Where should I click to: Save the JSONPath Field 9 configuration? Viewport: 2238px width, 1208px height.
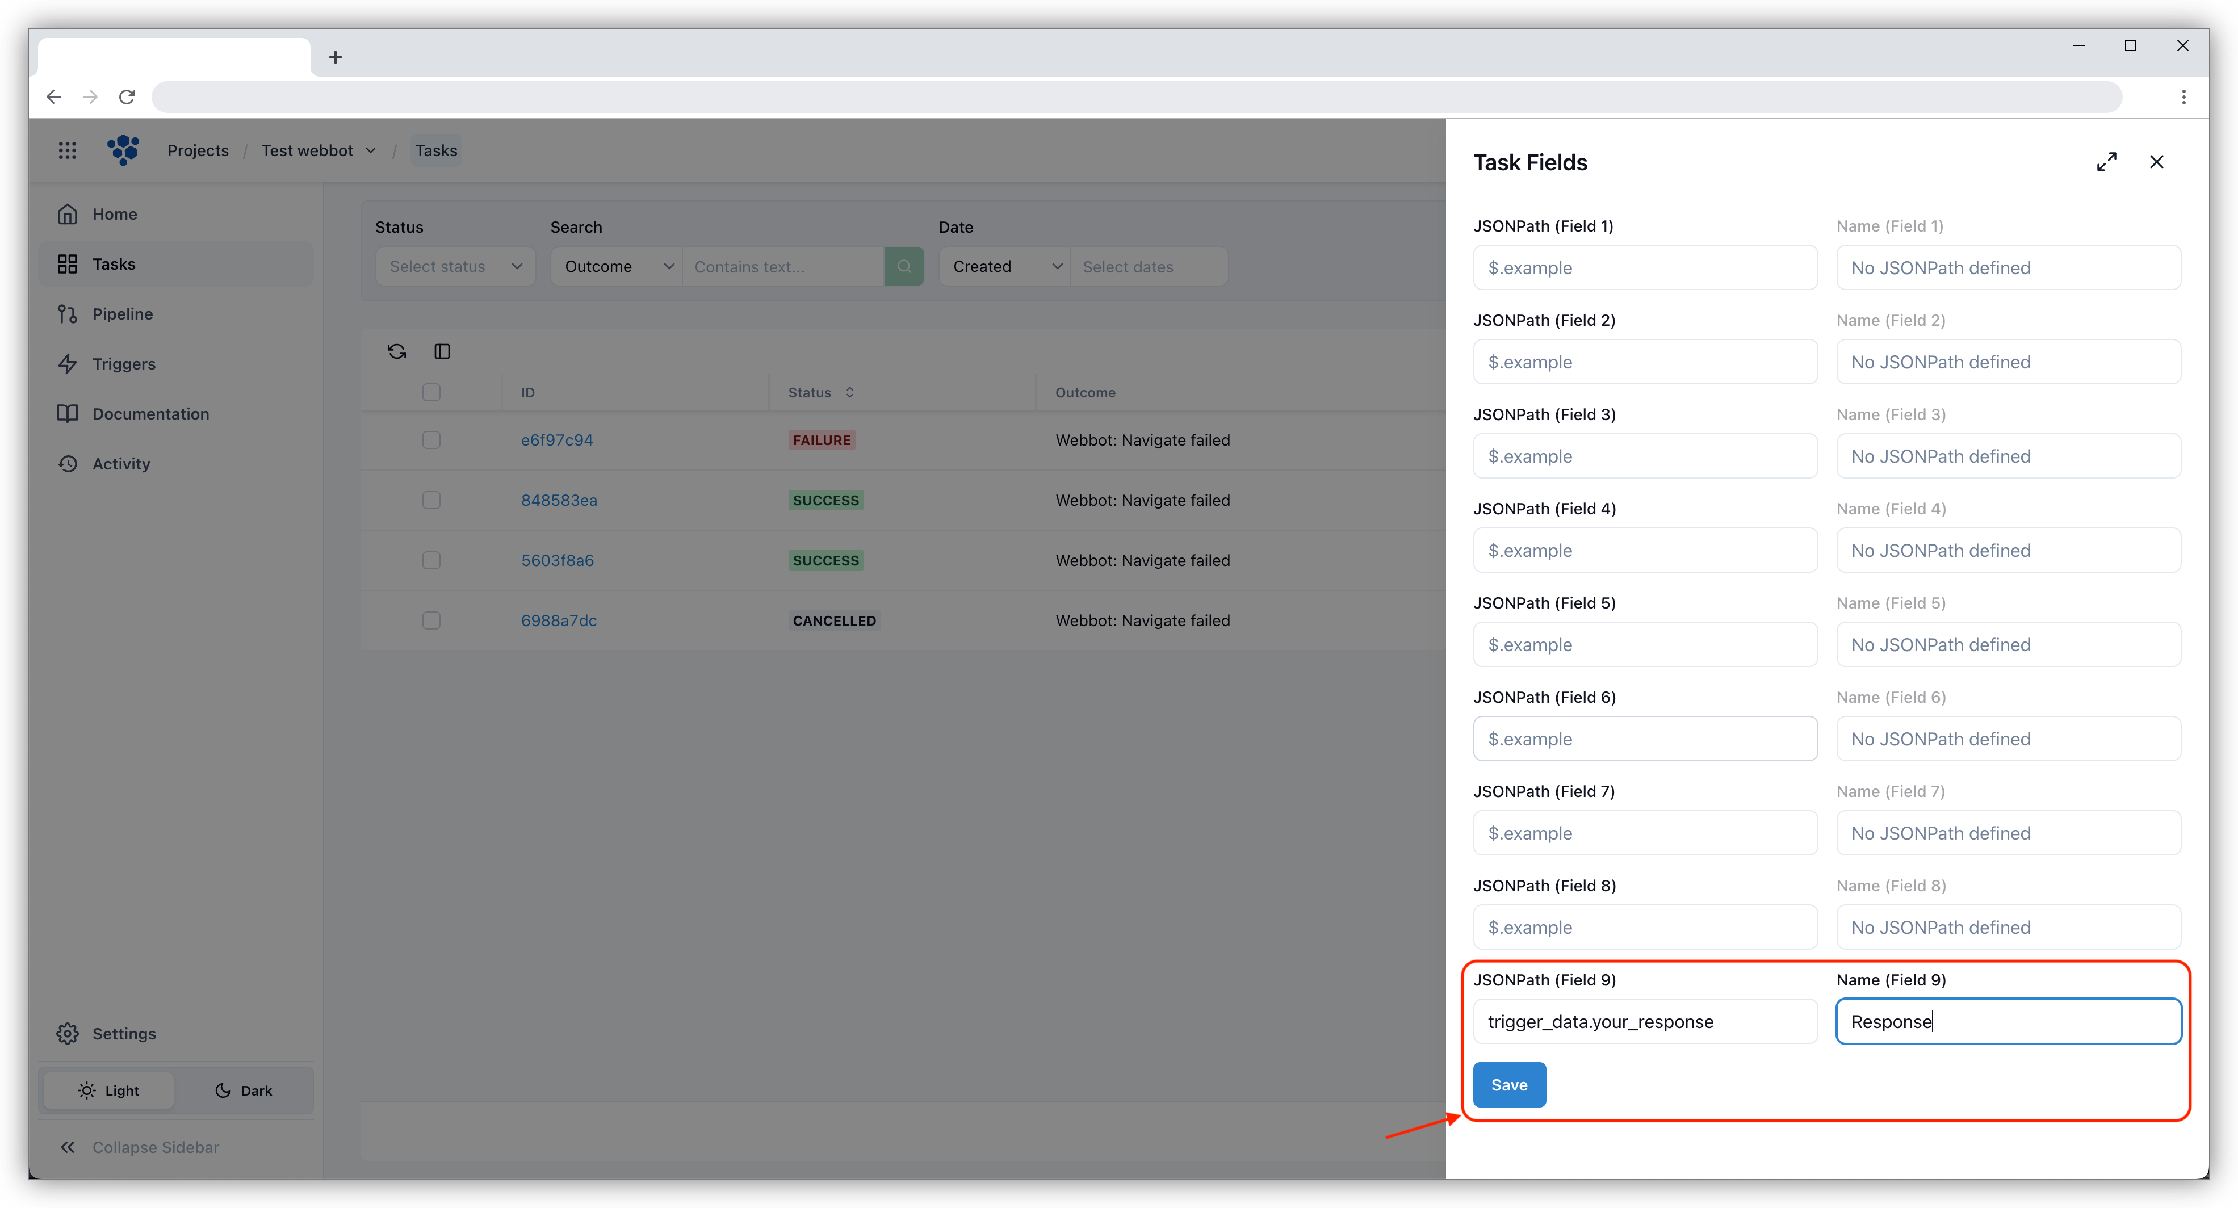[x=1509, y=1085]
